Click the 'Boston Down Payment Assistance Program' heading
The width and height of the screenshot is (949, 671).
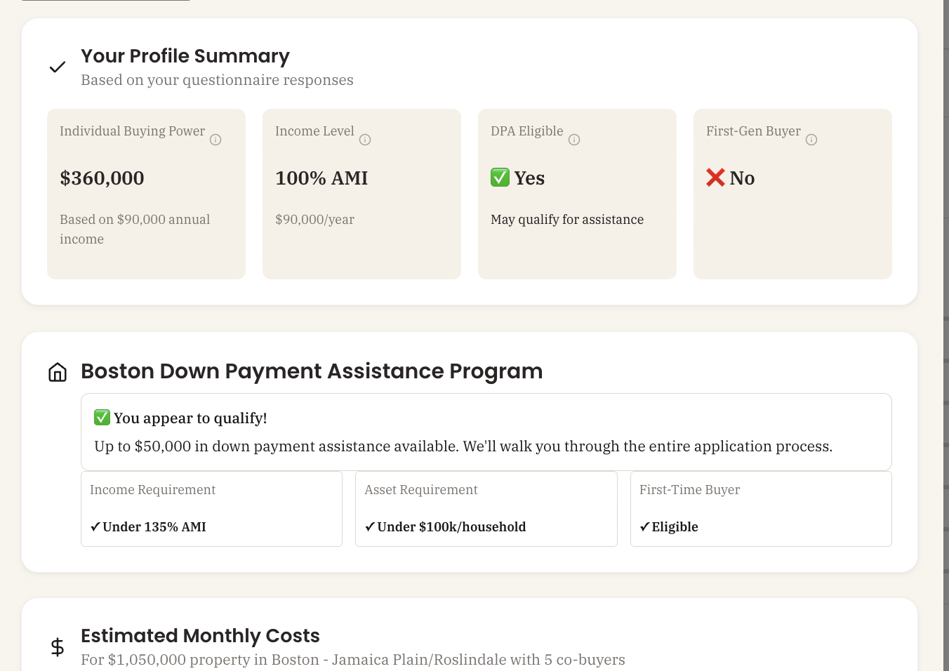pyautogui.click(x=312, y=371)
